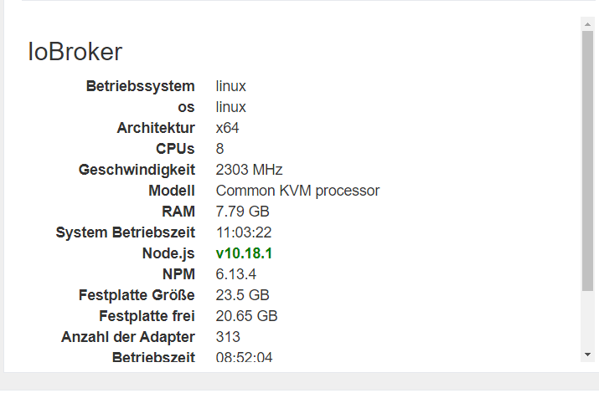Click the Betriebszeit value 08:52:04
Viewport: 599px width, 393px height.
244,357
